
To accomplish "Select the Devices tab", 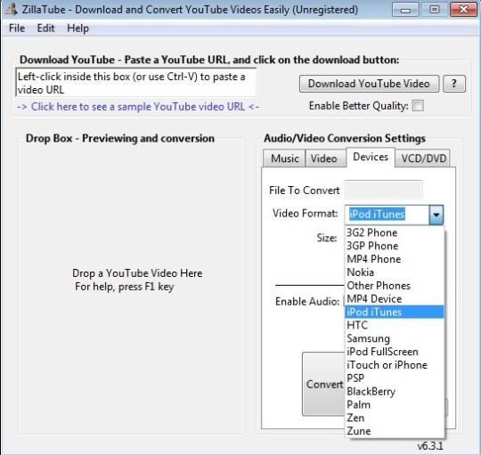I will tap(371, 157).
